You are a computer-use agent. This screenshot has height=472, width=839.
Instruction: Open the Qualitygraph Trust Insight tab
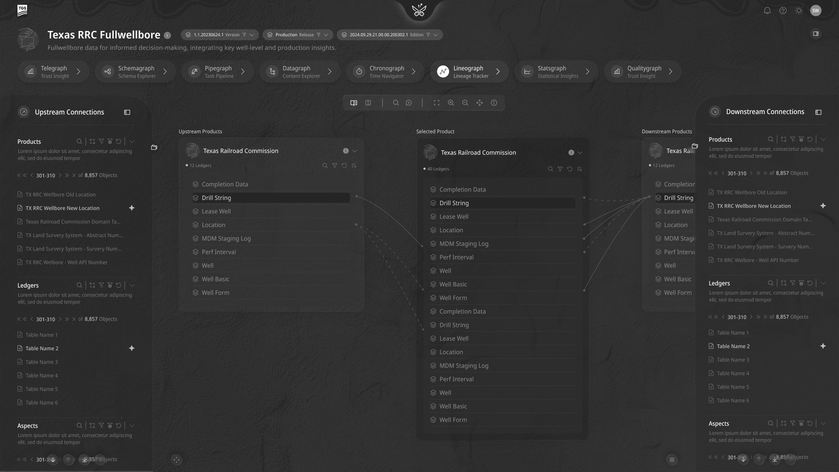coord(642,72)
